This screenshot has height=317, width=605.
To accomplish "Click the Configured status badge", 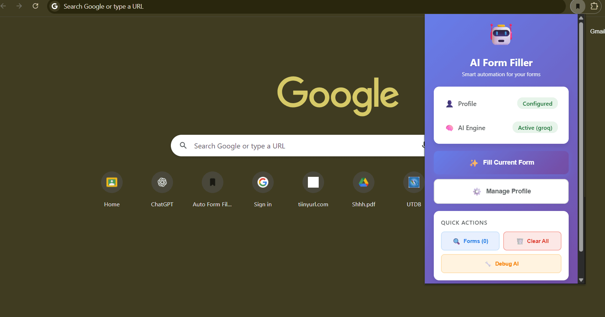I will (x=537, y=104).
